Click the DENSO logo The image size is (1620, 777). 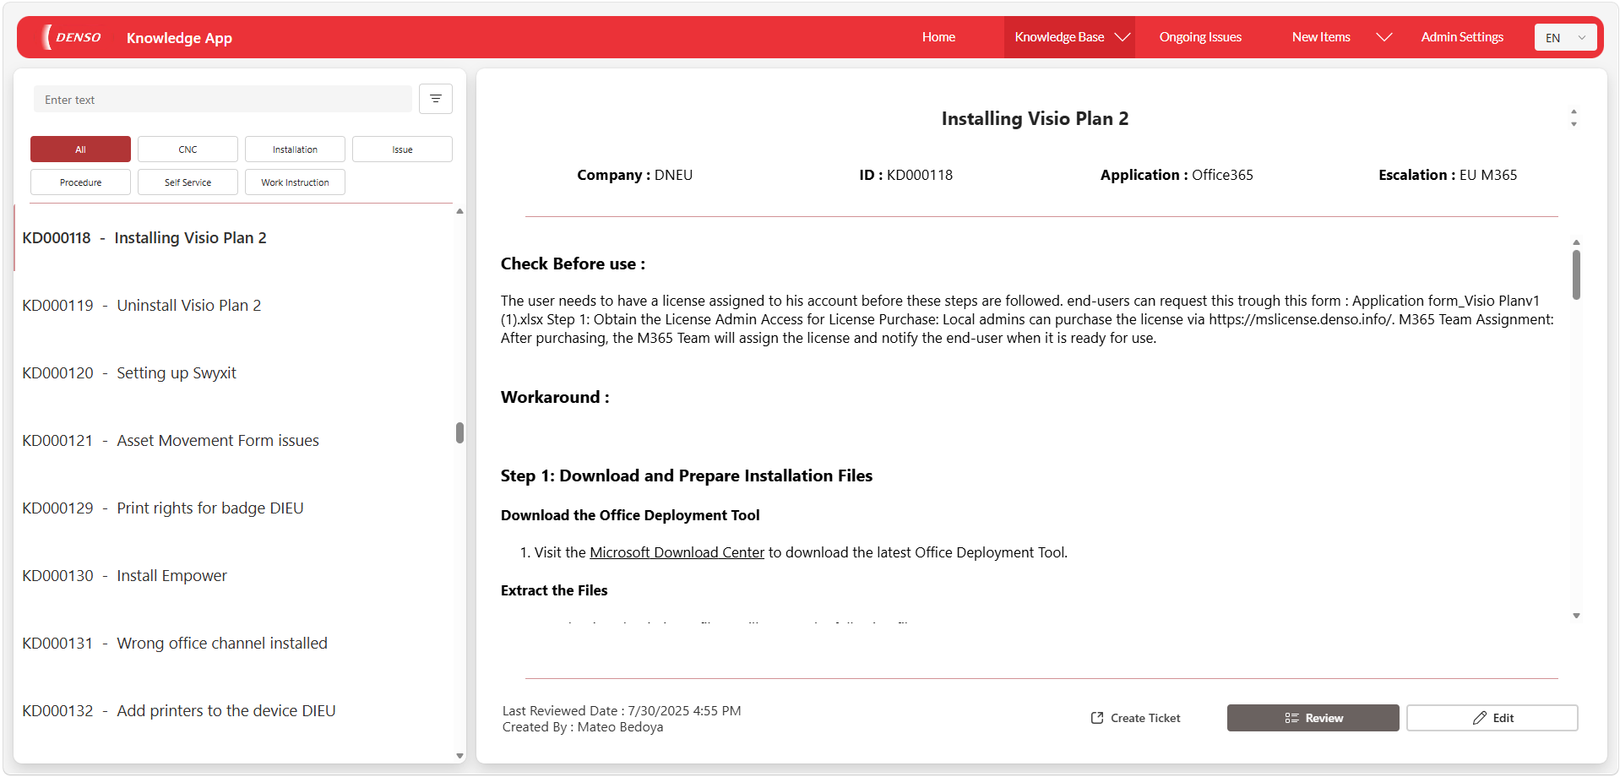pos(72,37)
